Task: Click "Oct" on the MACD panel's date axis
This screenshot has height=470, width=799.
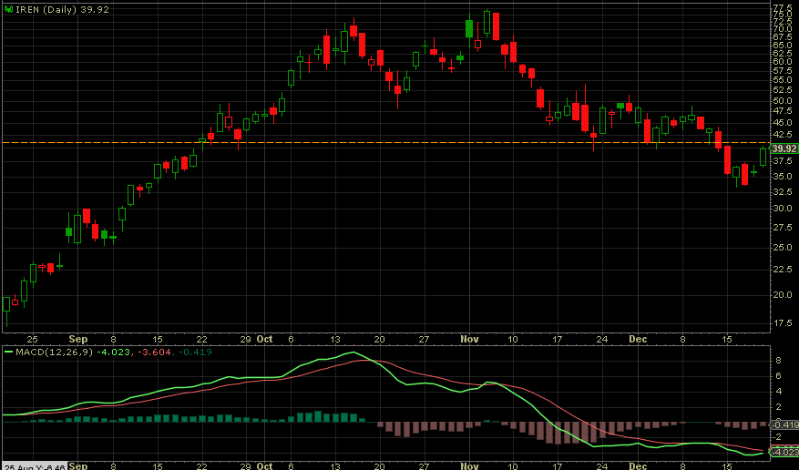Action: [x=264, y=466]
